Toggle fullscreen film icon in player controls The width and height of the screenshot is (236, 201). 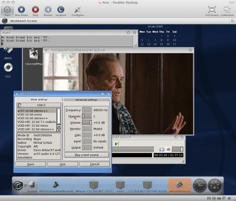161,149
